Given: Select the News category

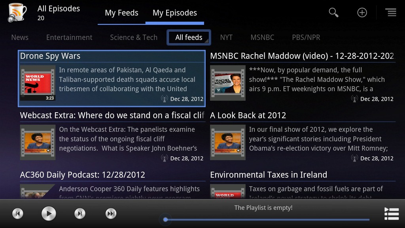Looking at the screenshot, I should 20,38.
